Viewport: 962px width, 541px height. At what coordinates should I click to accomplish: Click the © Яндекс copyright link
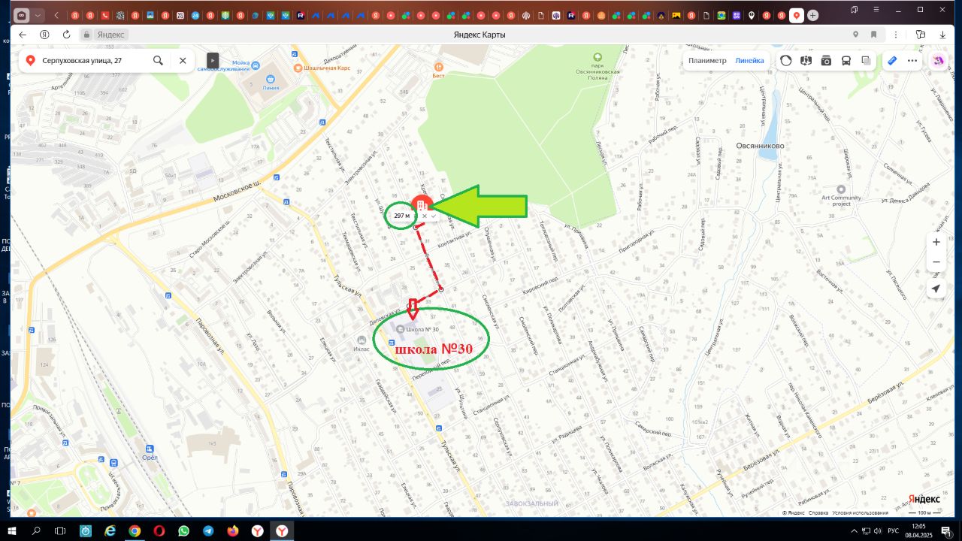pos(792,512)
